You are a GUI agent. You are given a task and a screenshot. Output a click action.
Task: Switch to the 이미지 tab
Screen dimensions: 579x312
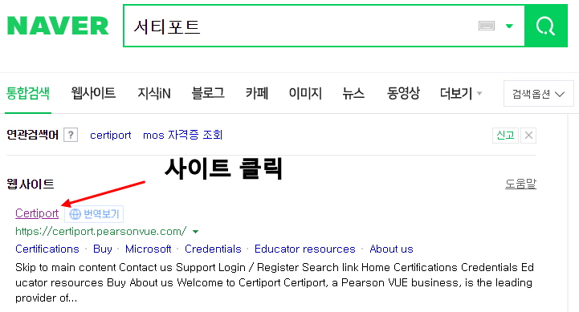[x=305, y=93]
